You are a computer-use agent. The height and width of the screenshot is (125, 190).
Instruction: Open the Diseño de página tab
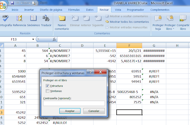(51, 10)
